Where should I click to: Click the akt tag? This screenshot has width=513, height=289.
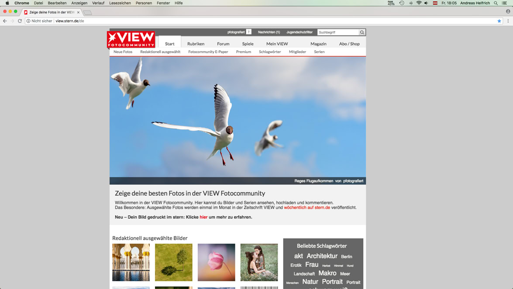tap(298, 256)
